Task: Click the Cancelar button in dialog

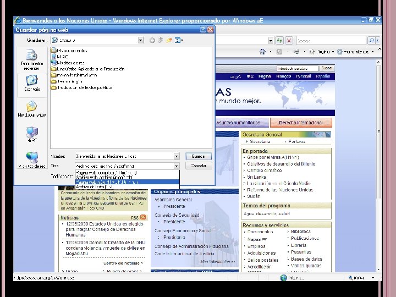Action: [198, 166]
